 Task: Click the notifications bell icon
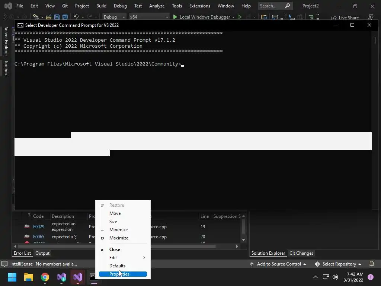click(x=372, y=264)
